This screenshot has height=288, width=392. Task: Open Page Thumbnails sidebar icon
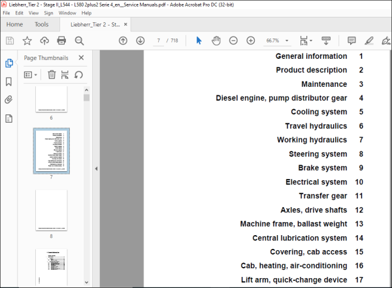(x=9, y=63)
